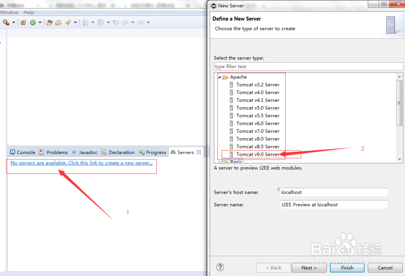Click the New Java Package icon

(x=23, y=23)
